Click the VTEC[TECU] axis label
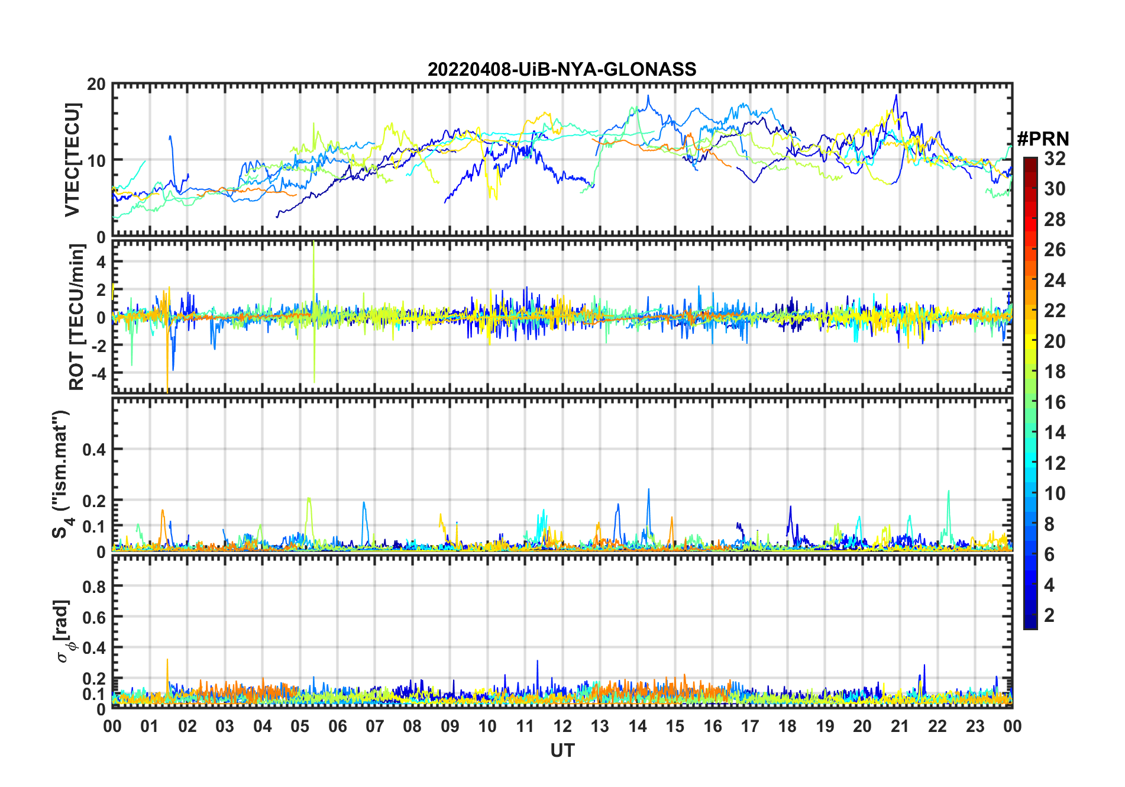 [x=73, y=160]
